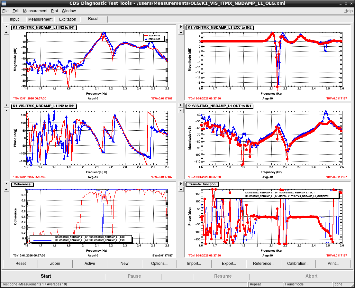The width and height of the screenshot is (355, 288).
Task: Click up-arrow button beside OUT to IN1 plot
Action: click(x=180, y=111)
